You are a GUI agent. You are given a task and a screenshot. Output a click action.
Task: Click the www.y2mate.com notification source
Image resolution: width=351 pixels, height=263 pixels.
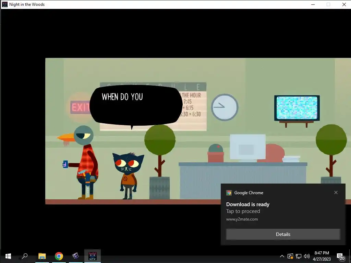[242, 219]
